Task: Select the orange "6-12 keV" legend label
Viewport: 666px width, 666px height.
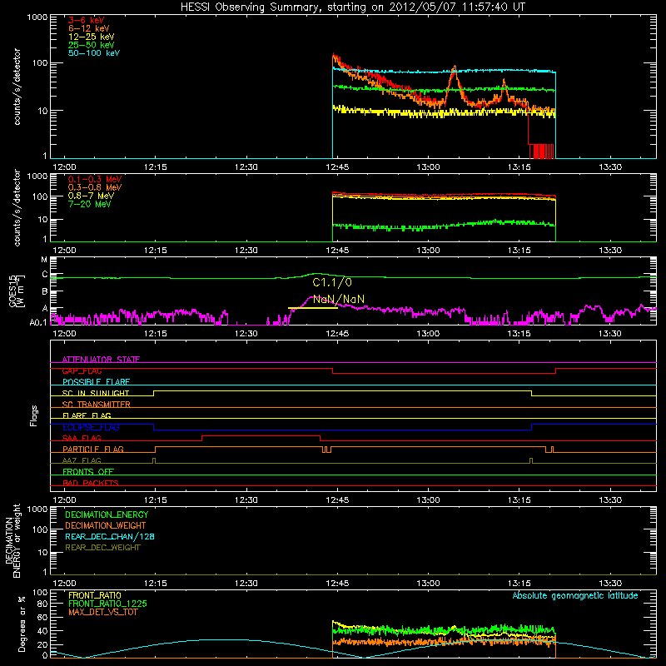Action: click(89, 28)
